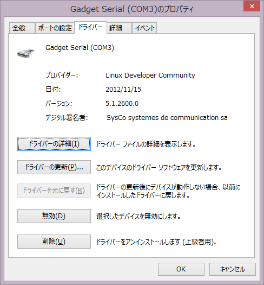This screenshot has height=285, width=264.
Task: Click provider value Linux Developer Community
Action: coord(150,75)
